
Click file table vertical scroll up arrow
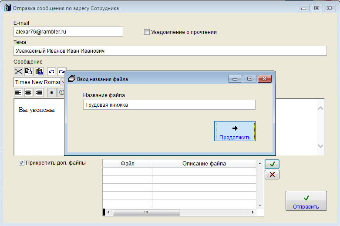[260, 163]
